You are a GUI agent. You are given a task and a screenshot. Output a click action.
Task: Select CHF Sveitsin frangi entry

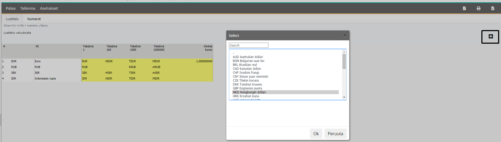point(246,73)
